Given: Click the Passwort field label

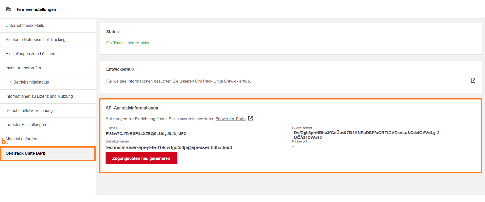Looking at the screenshot, I should [300, 142].
